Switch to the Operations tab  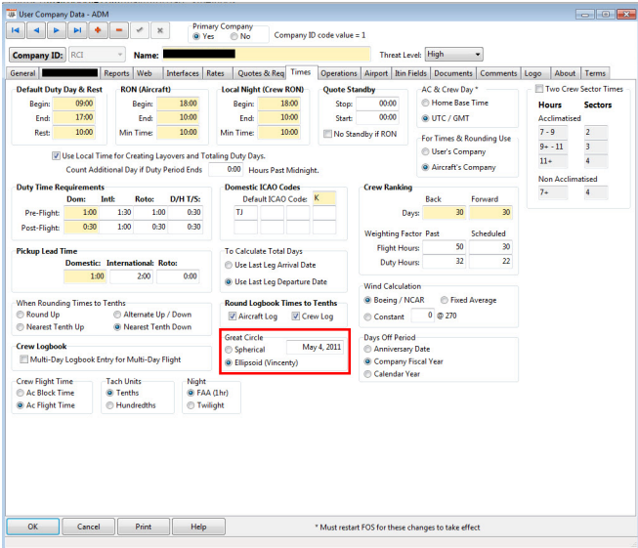point(338,73)
